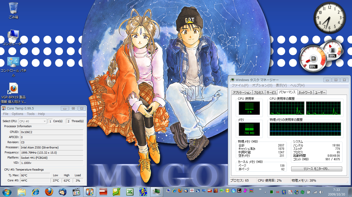
Task: Launch Firefox from the pinned taskbar
Action: pyautogui.click(x=49, y=192)
